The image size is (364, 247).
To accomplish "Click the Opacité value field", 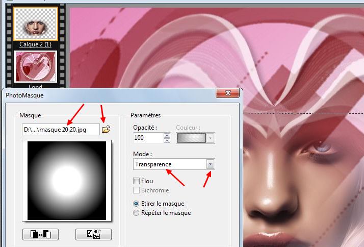I will (148, 138).
